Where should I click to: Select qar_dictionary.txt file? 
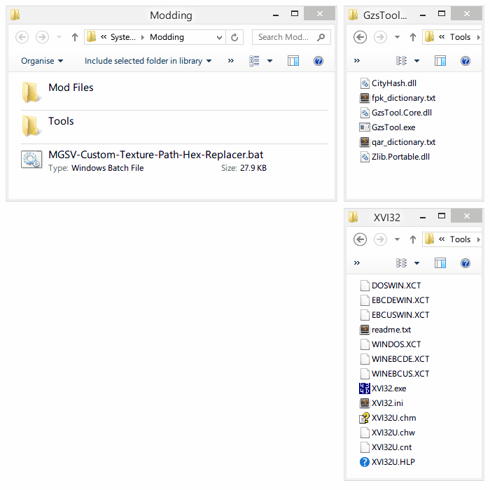(x=398, y=142)
